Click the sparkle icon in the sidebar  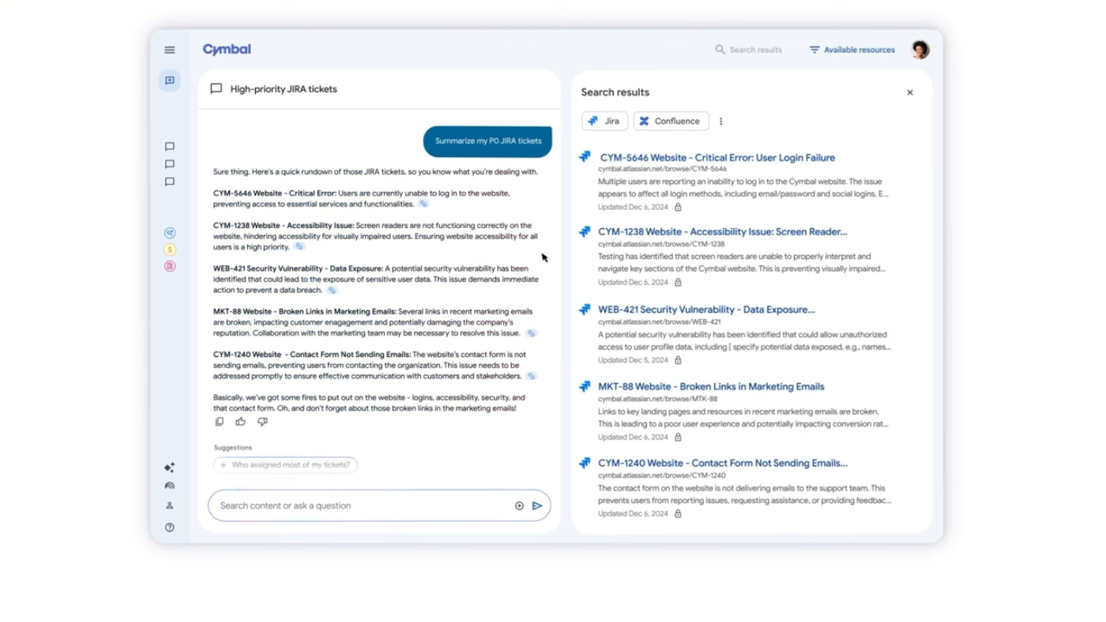pos(170,467)
